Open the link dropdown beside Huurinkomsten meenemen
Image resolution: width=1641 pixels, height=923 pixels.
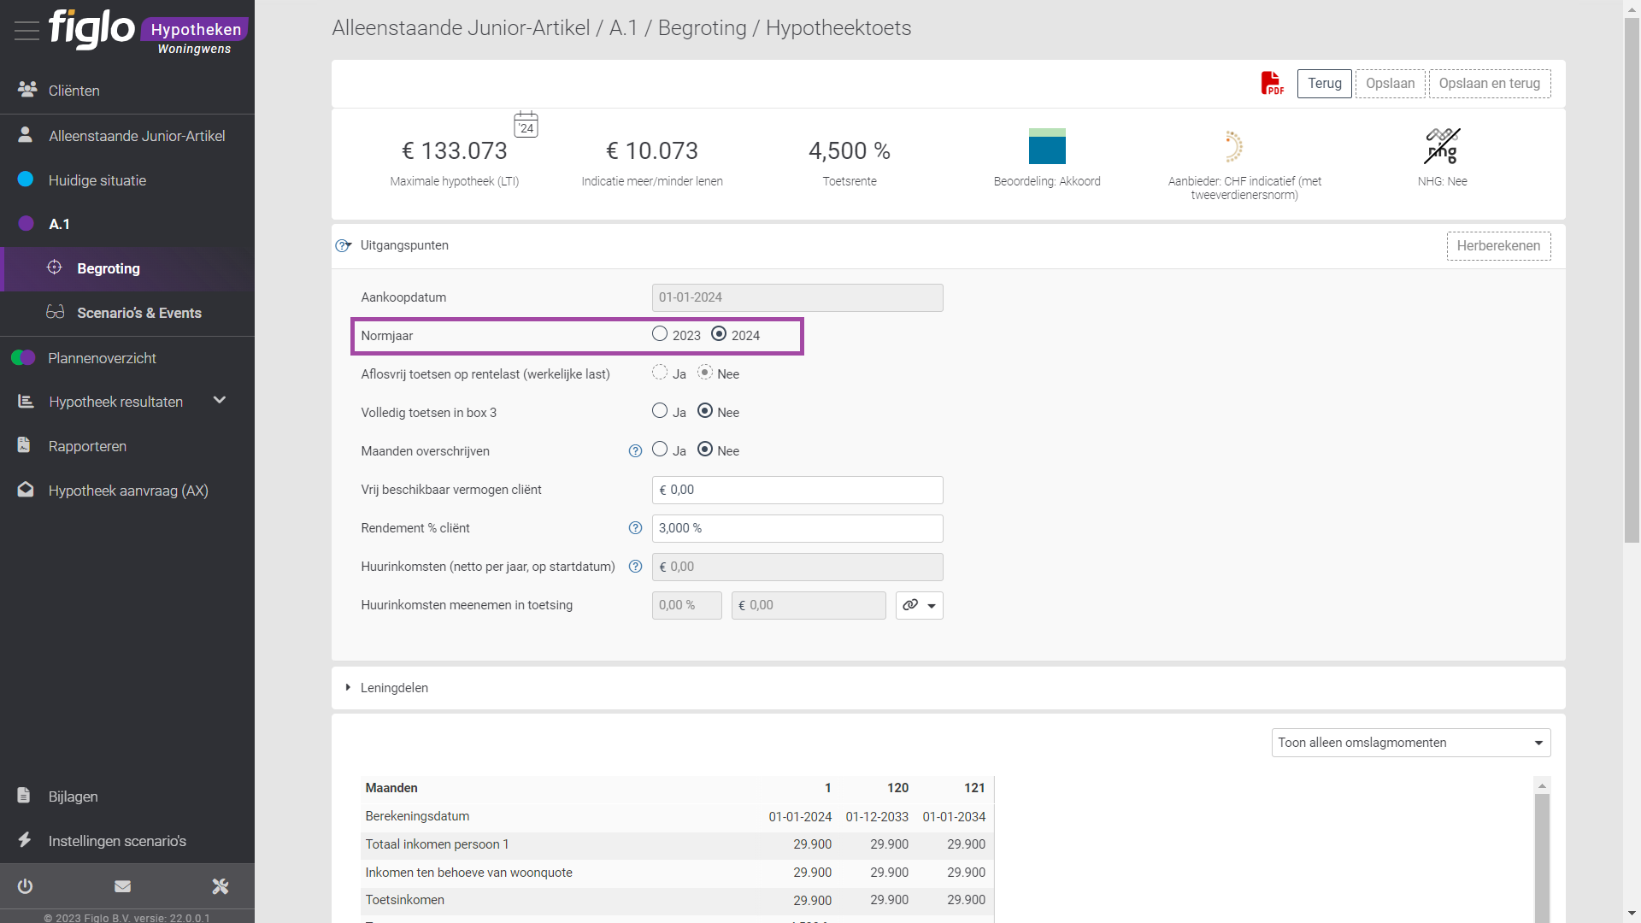click(920, 605)
